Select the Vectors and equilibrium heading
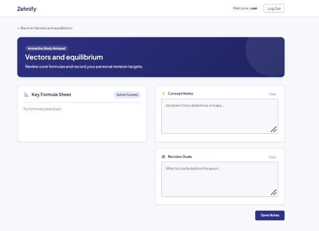This screenshot has height=231, width=319. pyautogui.click(x=64, y=57)
